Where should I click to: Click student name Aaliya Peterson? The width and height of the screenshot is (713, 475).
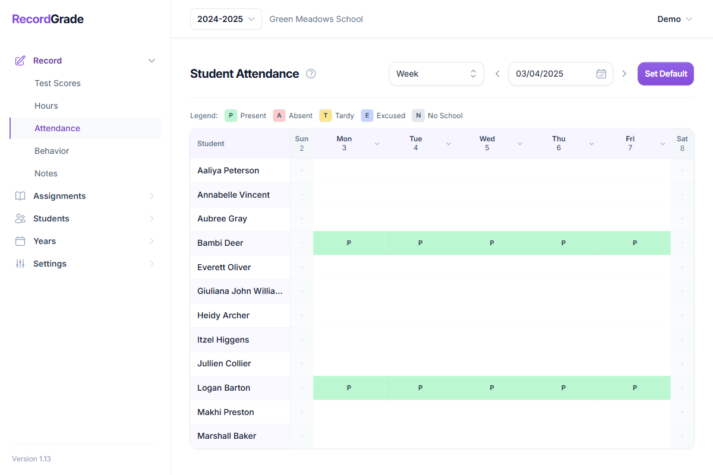point(228,170)
